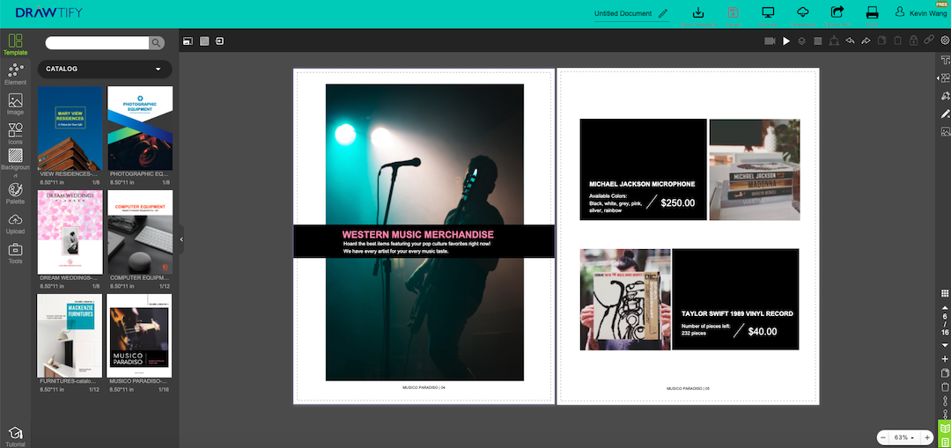Viewport: 951px width, 448px height.
Task: Download the document
Action: pos(802,16)
